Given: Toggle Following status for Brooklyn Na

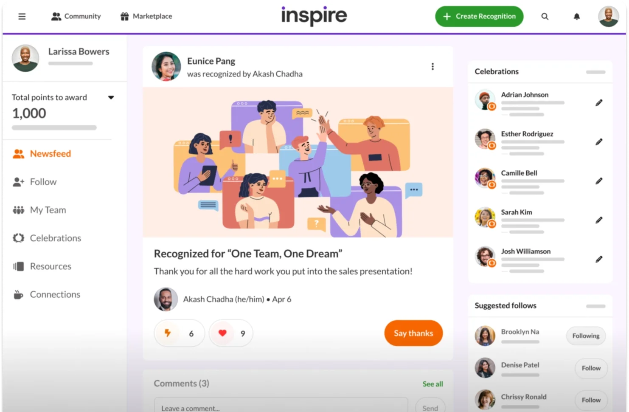Looking at the screenshot, I should 586,336.
